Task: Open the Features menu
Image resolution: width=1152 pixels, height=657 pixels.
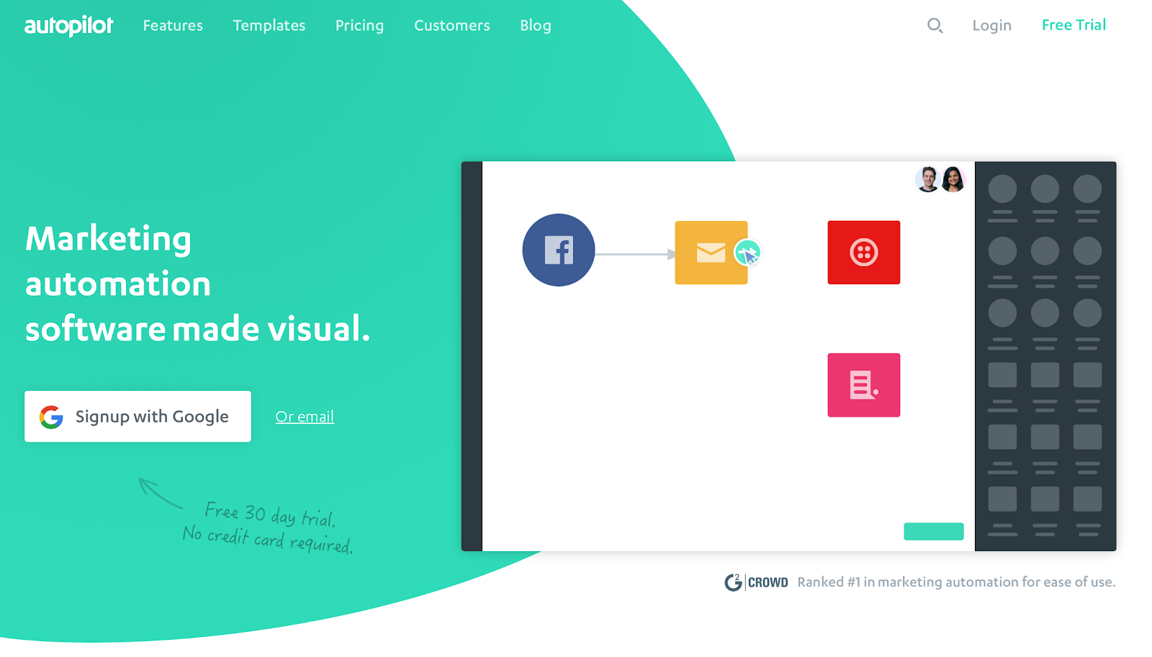Action: point(173,25)
